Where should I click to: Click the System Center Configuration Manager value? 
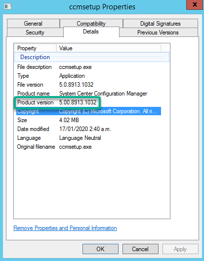pyautogui.click(x=103, y=94)
